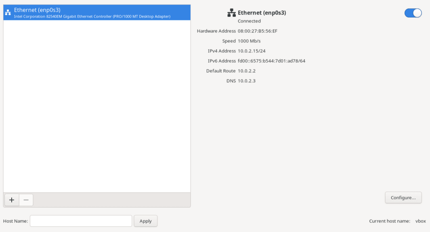Click the Ethernet (enp0s3) heading in the details panel
Viewport: 430px width, 232px height.
click(x=262, y=13)
